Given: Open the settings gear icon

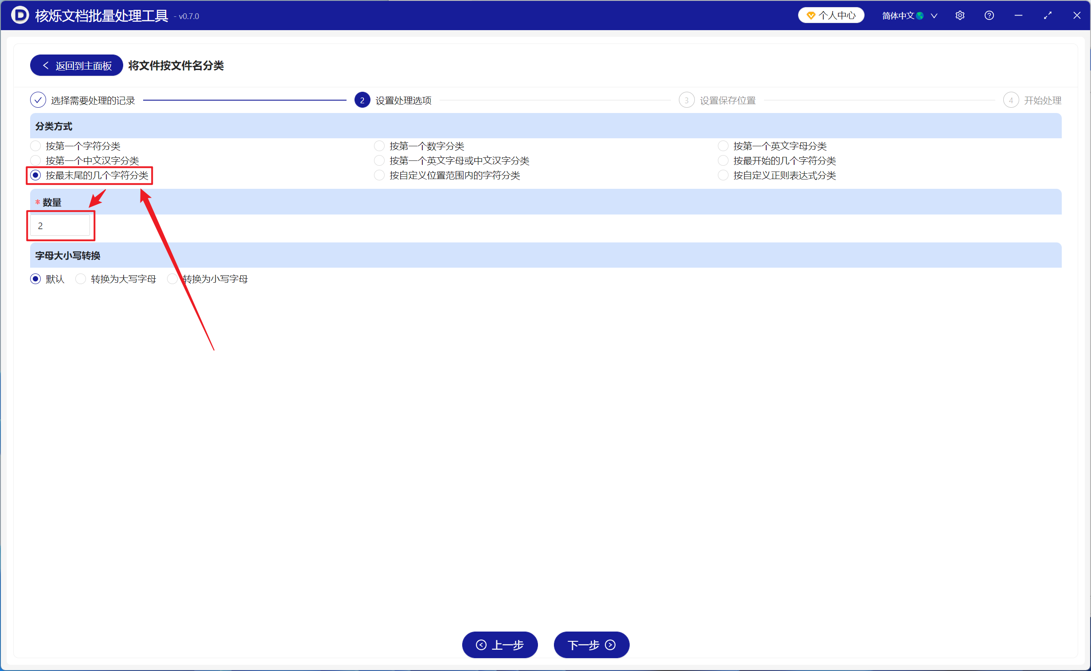Looking at the screenshot, I should click(x=960, y=16).
